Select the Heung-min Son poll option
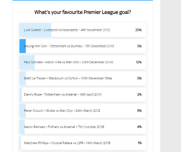This screenshot has height=152, width=181. [x=83, y=46]
